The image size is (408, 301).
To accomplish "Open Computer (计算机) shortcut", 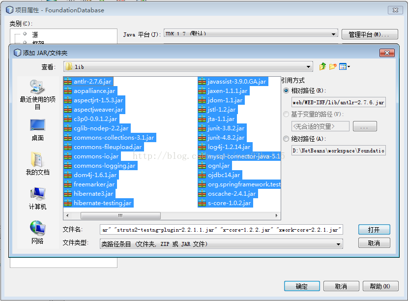I will click(37, 198).
